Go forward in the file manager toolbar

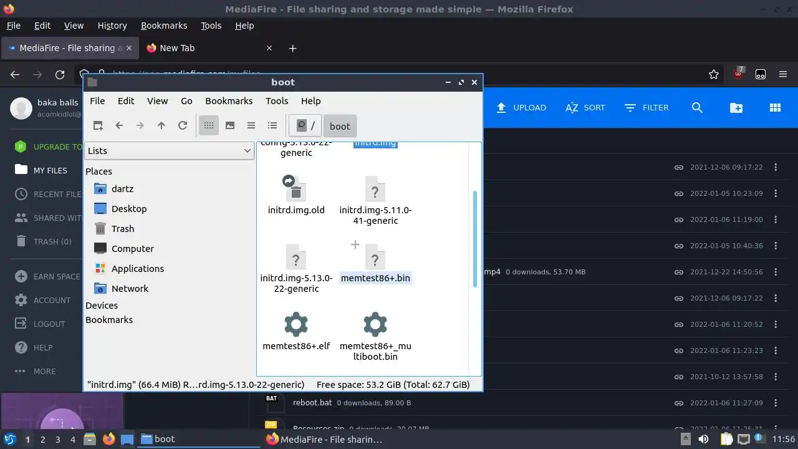(x=140, y=125)
